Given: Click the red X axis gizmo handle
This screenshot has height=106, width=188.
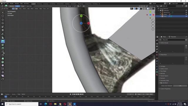Looking at the screenshot, I should (88, 23).
